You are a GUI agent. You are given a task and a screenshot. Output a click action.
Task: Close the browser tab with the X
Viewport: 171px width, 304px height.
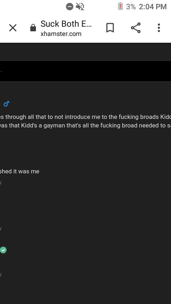pos(13,28)
